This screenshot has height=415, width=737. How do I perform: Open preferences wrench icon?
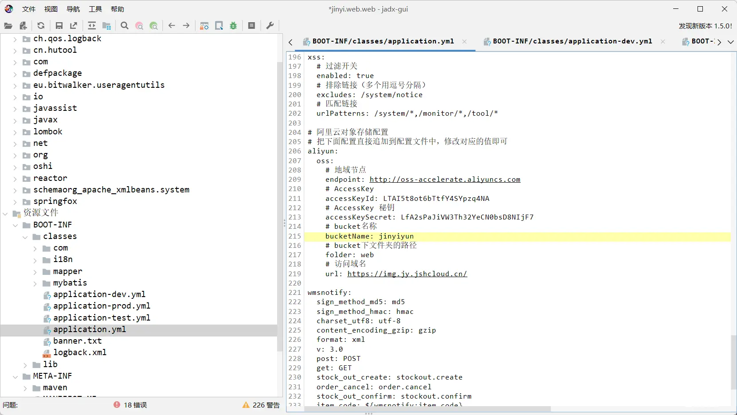coord(270,26)
